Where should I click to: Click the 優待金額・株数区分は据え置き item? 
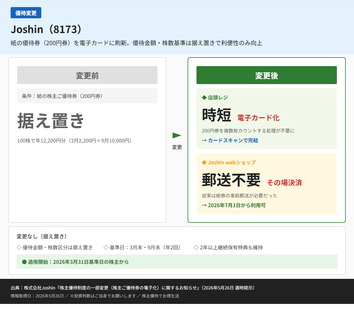[58, 248]
